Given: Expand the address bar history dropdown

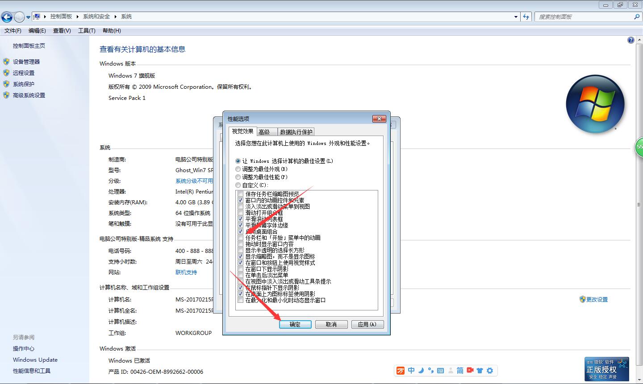Looking at the screenshot, I should [516, 17].
